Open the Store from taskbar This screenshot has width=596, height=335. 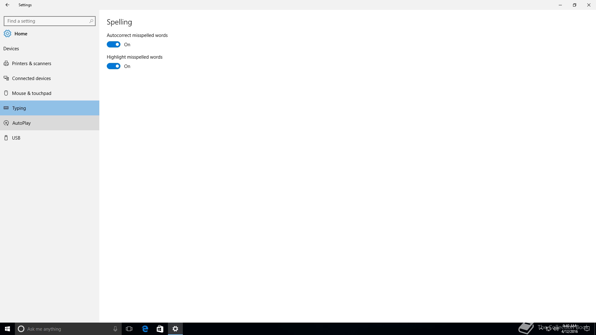(160, 329)
